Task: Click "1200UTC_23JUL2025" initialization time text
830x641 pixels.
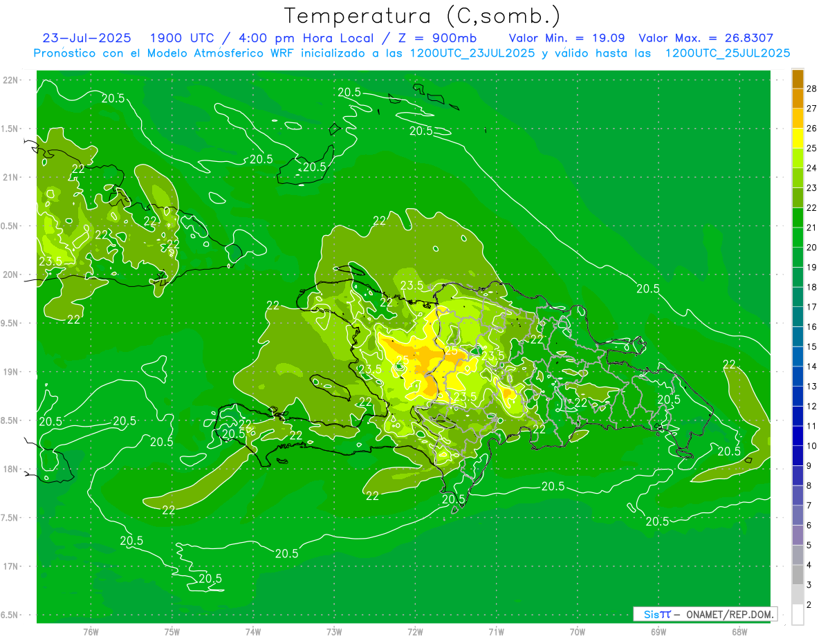Action: [x=473, y=53]
